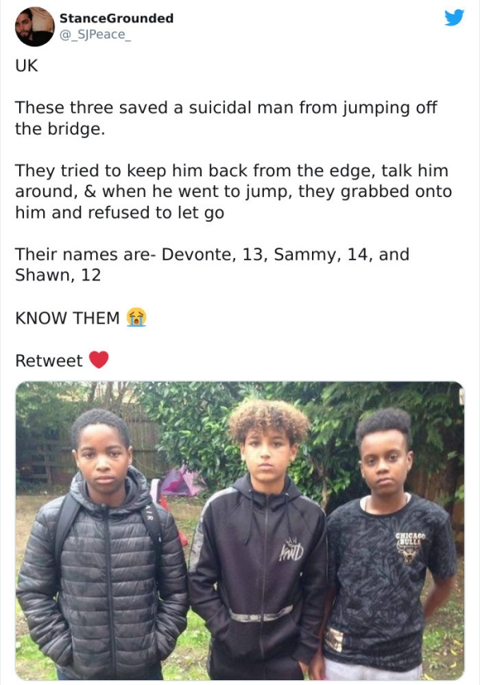Select the boy in the Chicago Bulls shirt
Screen dimensions: 480x685
[x=388, y=544]
